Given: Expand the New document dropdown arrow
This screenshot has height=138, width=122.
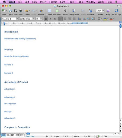Looking at the screenshot, I should click(x=7, y=11).
